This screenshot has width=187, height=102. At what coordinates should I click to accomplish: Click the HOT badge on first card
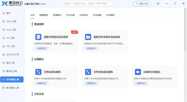click(75, 32)
